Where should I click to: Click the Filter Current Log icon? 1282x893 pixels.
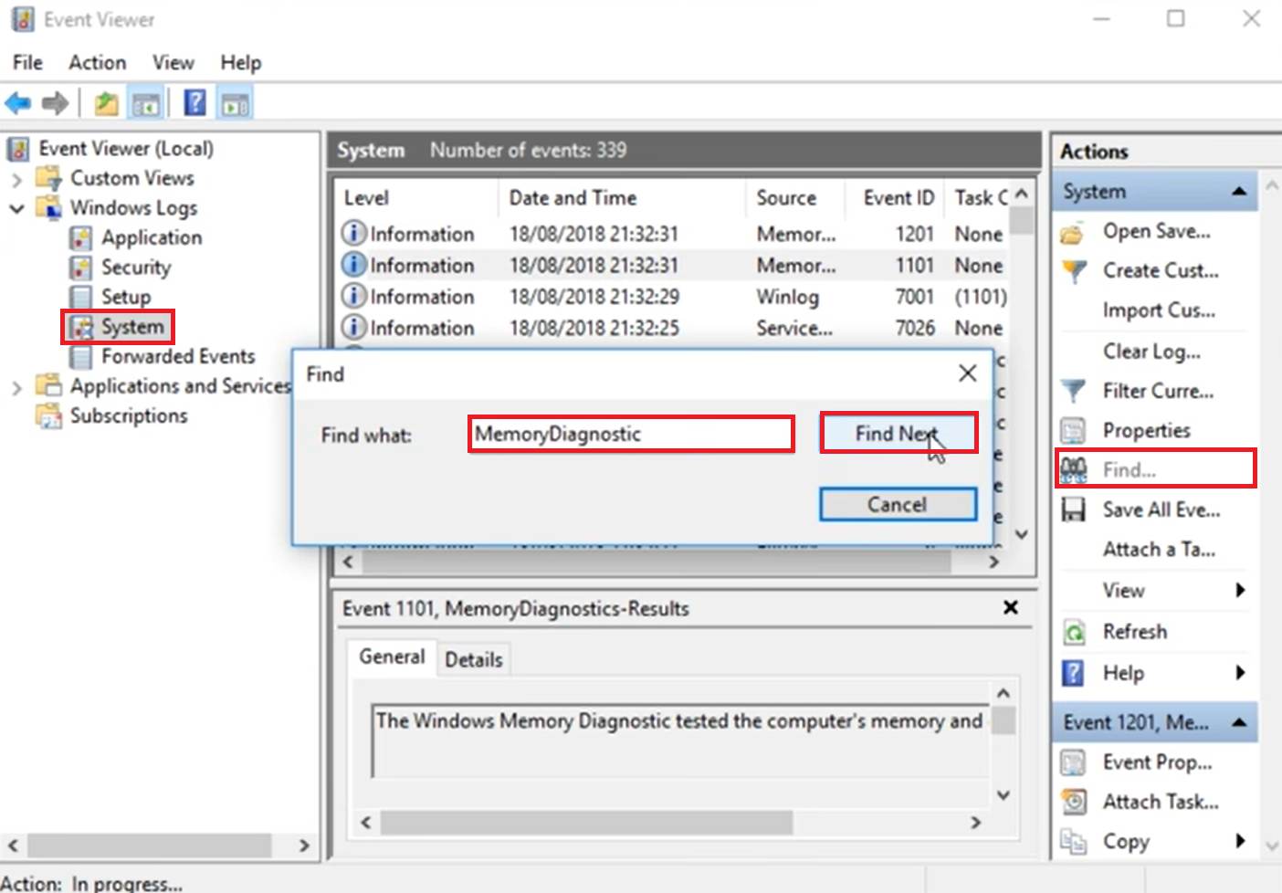(1073, 391)
